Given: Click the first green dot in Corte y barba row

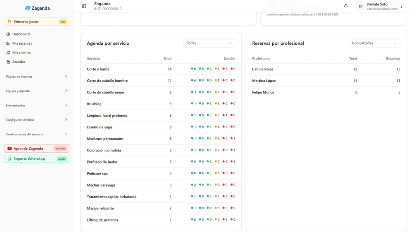Looking at the screenshot, I should (x=192, y=68).
